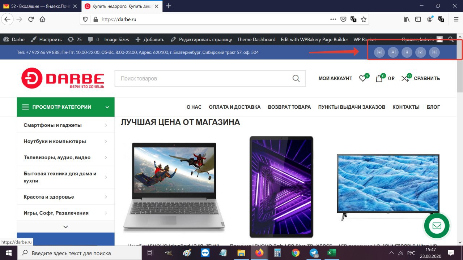Open the tracking protection shield icon
The image size is (463, 260).
coord(85,19)
